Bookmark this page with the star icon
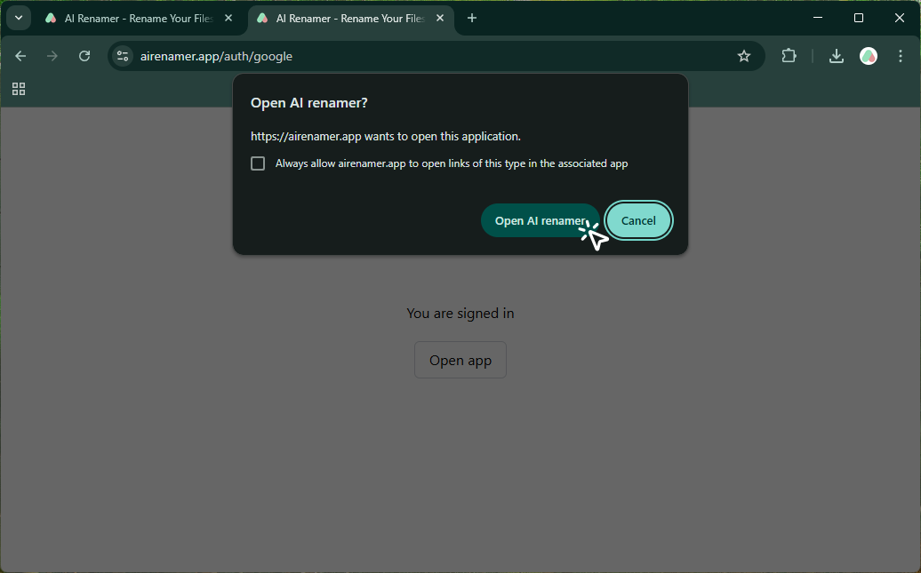921x573 pixels. [x=744, y=55]
